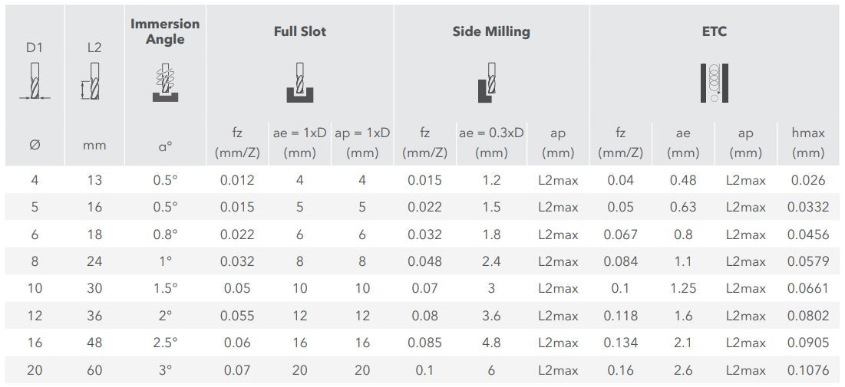Select the hmax (mm) column header
This screenshot has width=845, height=387.
click(x=808, y=143)
